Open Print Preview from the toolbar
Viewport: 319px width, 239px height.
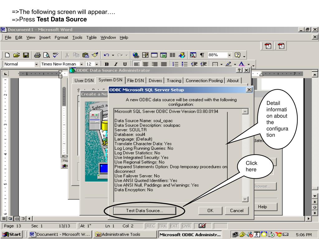coord(47,55)
